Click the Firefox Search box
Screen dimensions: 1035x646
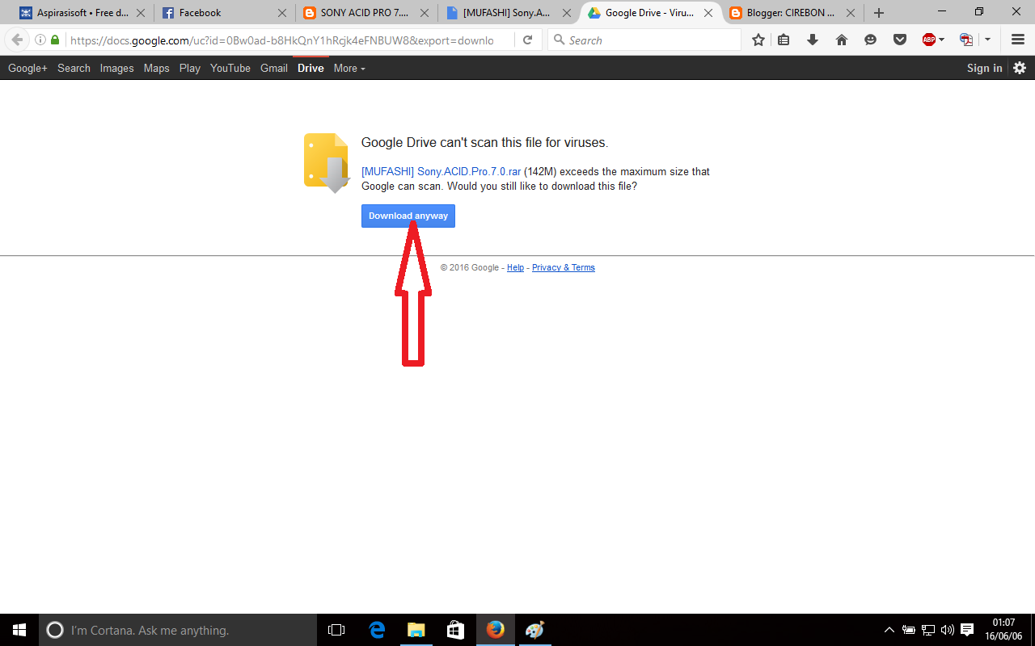click(644, 40)
